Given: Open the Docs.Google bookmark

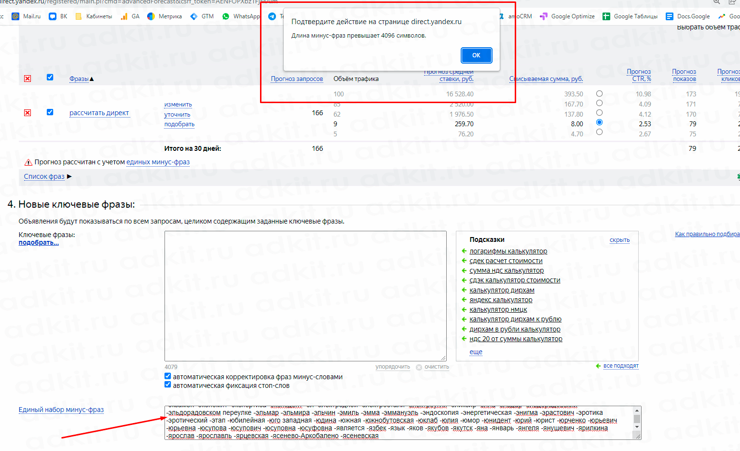Looking at the screenshot, I should (688, 16).
